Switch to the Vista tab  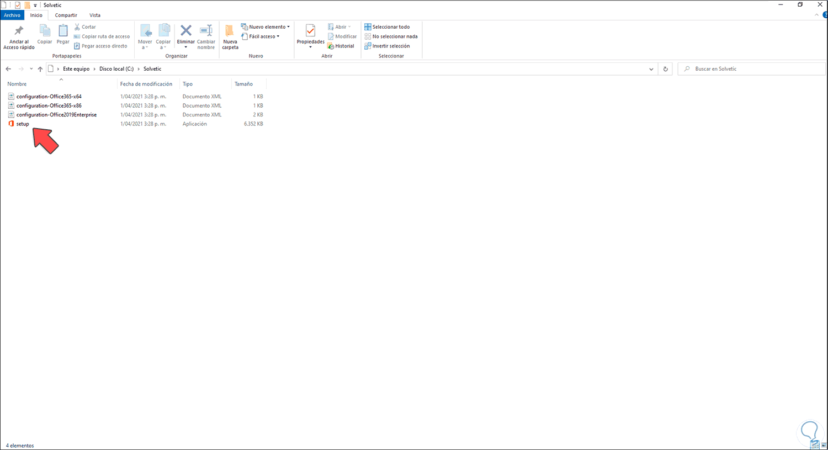tap(95, 15)
